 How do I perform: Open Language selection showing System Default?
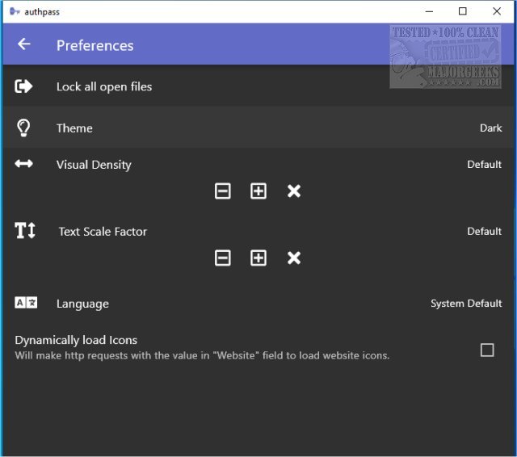[466, 304]
